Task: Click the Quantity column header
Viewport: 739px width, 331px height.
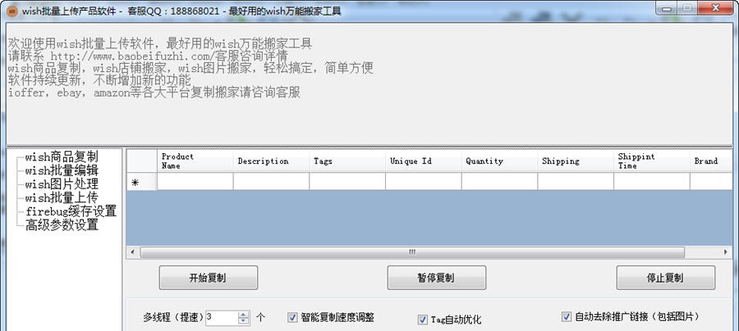Action: (499, 161)
